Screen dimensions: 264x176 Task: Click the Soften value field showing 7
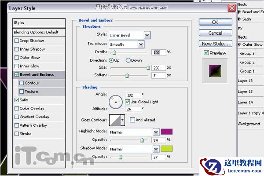(159, 76)
